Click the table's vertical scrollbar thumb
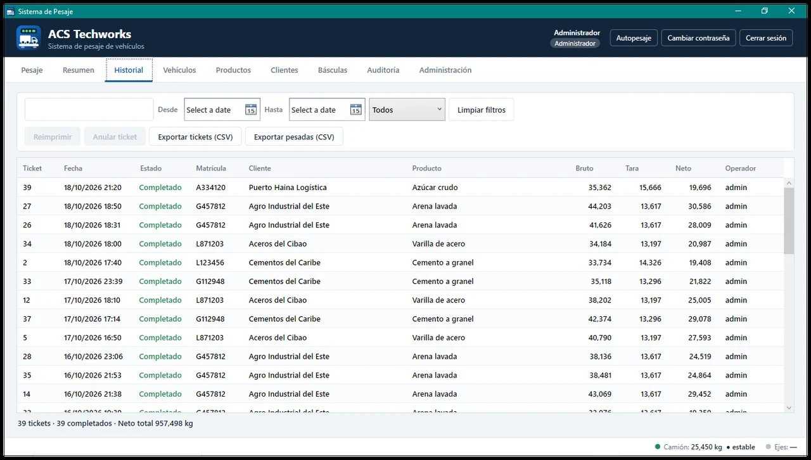Viewport: 811px width, 460px height. 789,220
